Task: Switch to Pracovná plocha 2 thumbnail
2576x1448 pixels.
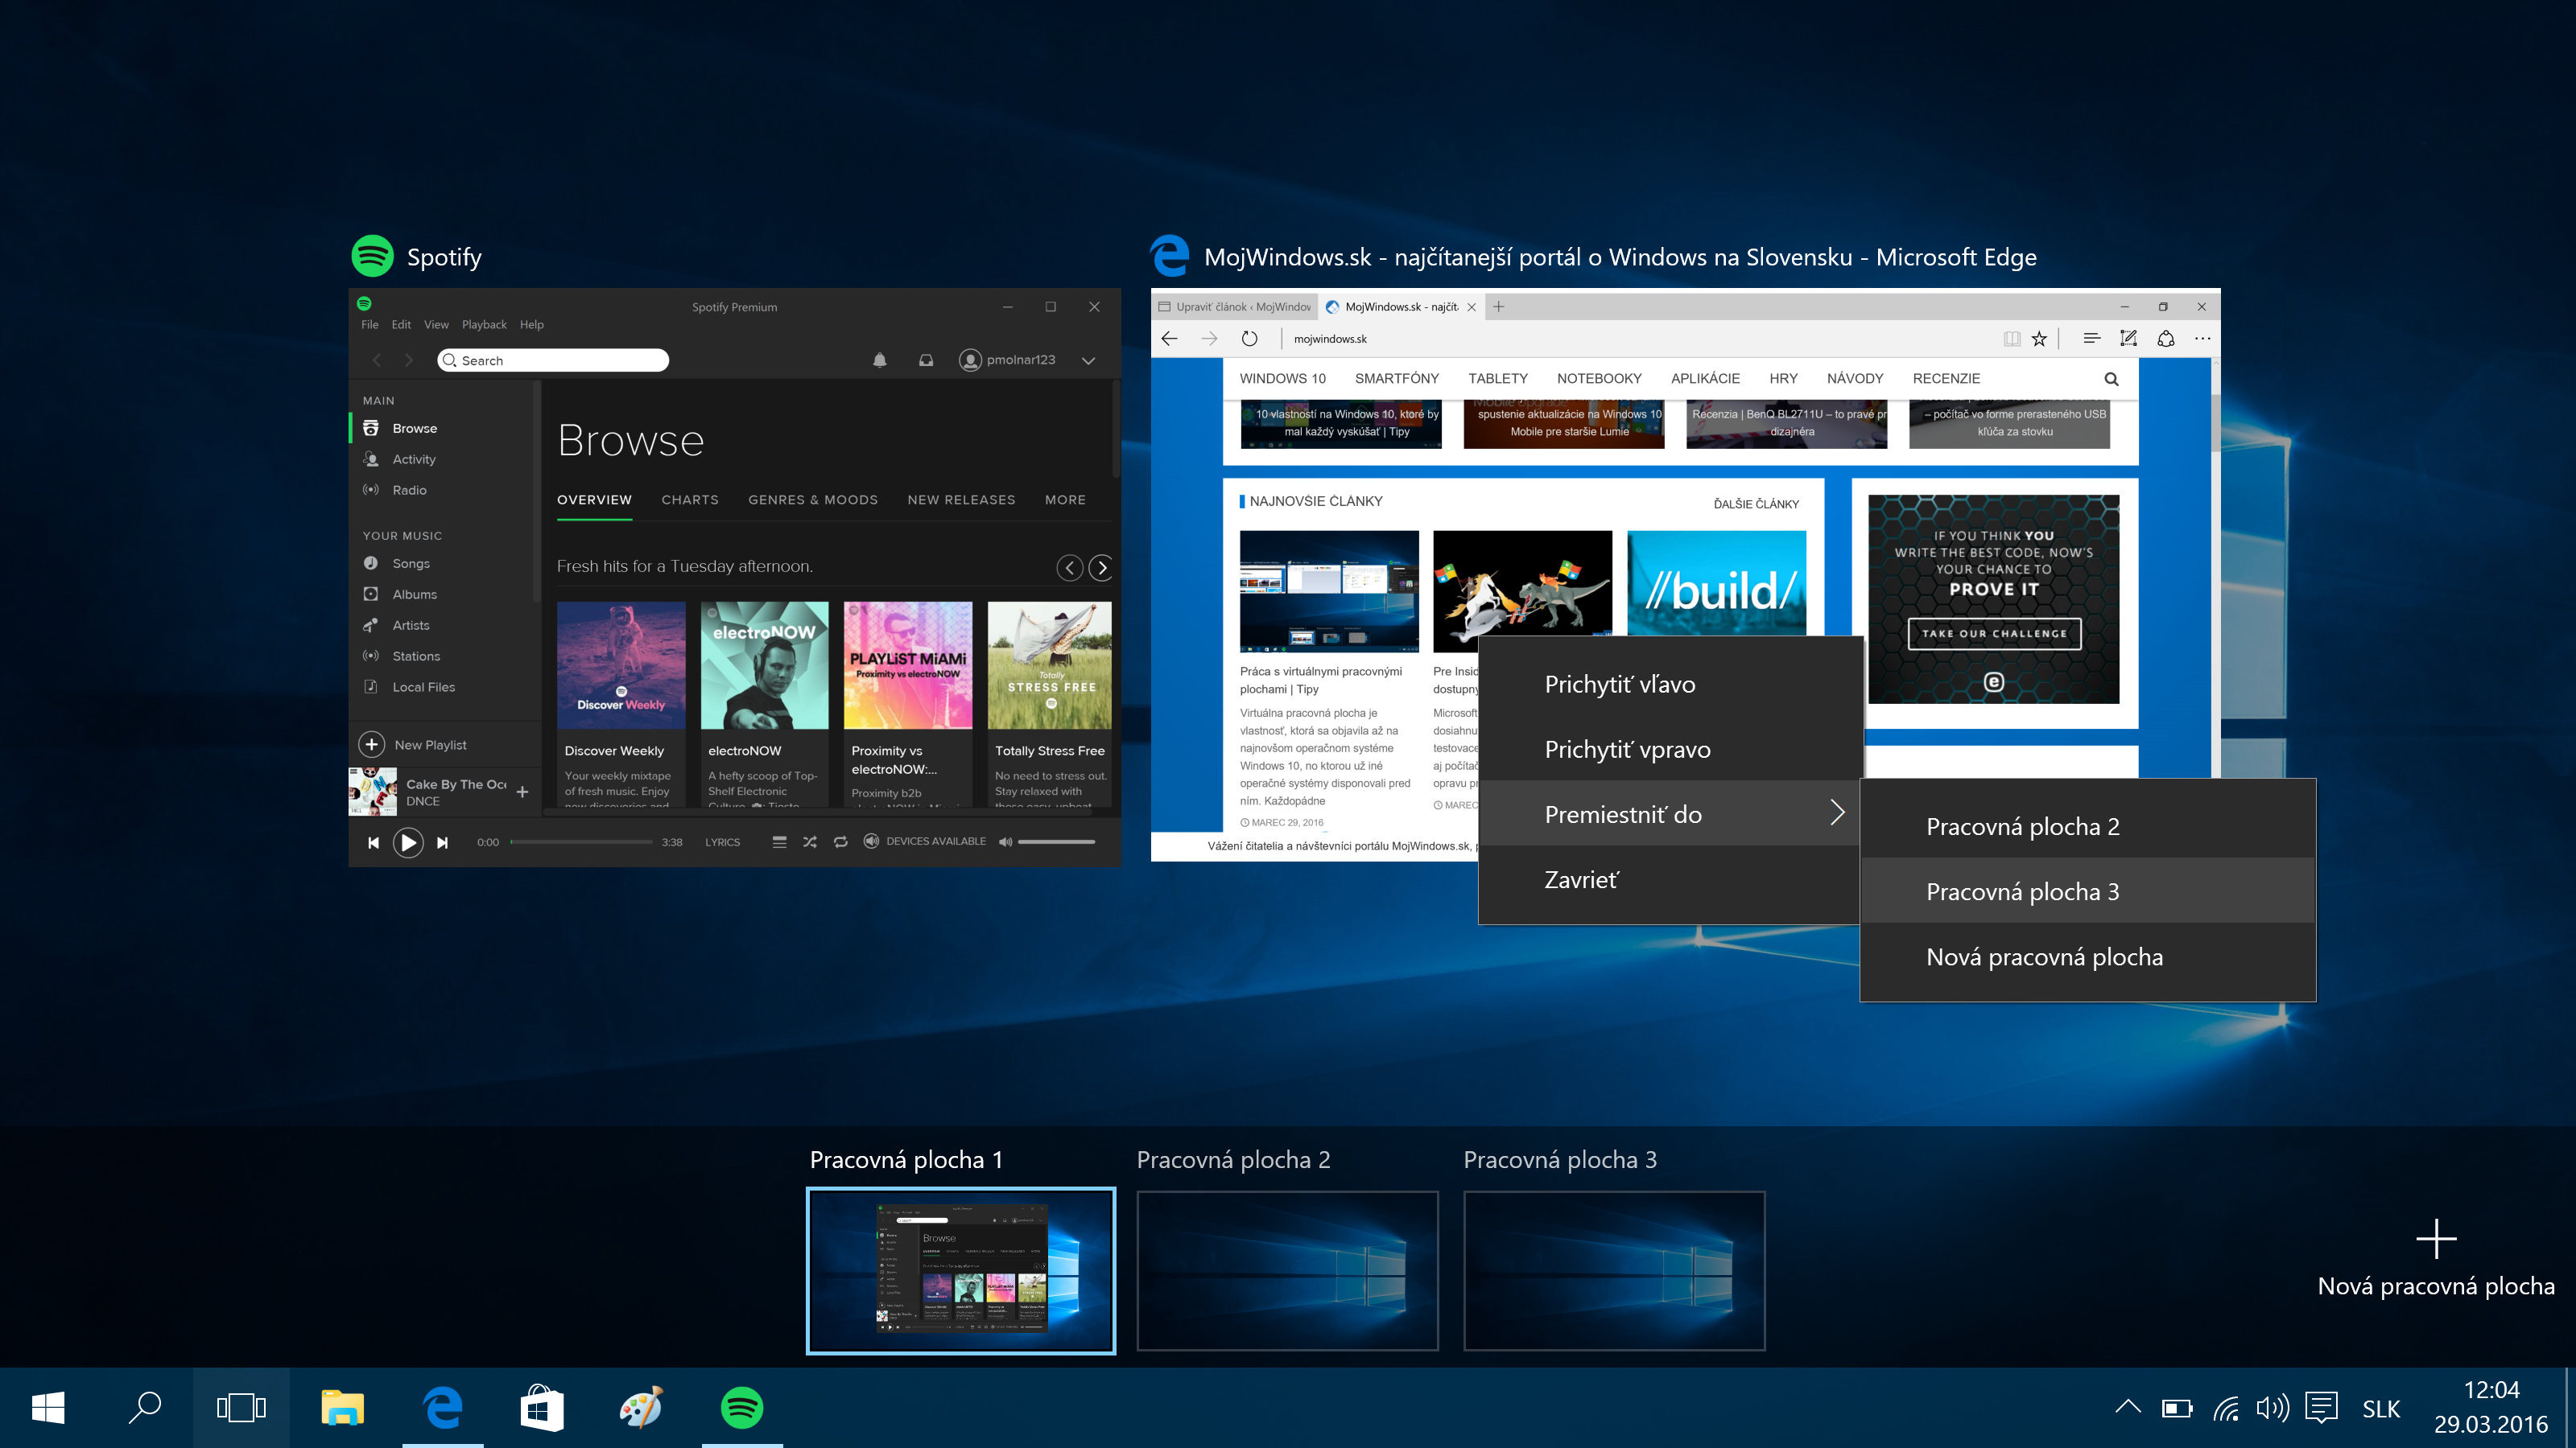Action: [x=1288, y=1270]
